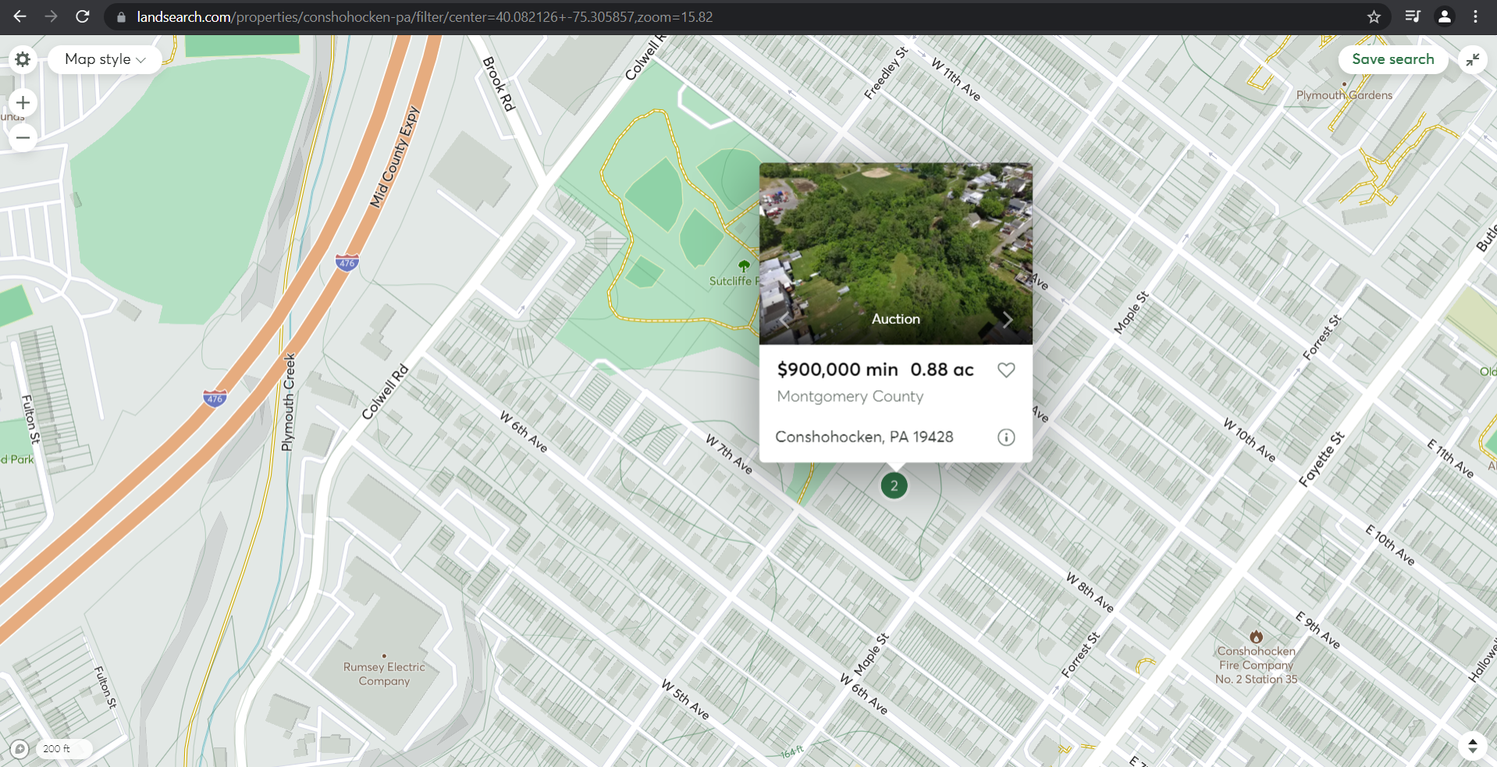Show next listing photo with right chevron
Viewport: 1497px width, 767px height.
click(1008, 319)
